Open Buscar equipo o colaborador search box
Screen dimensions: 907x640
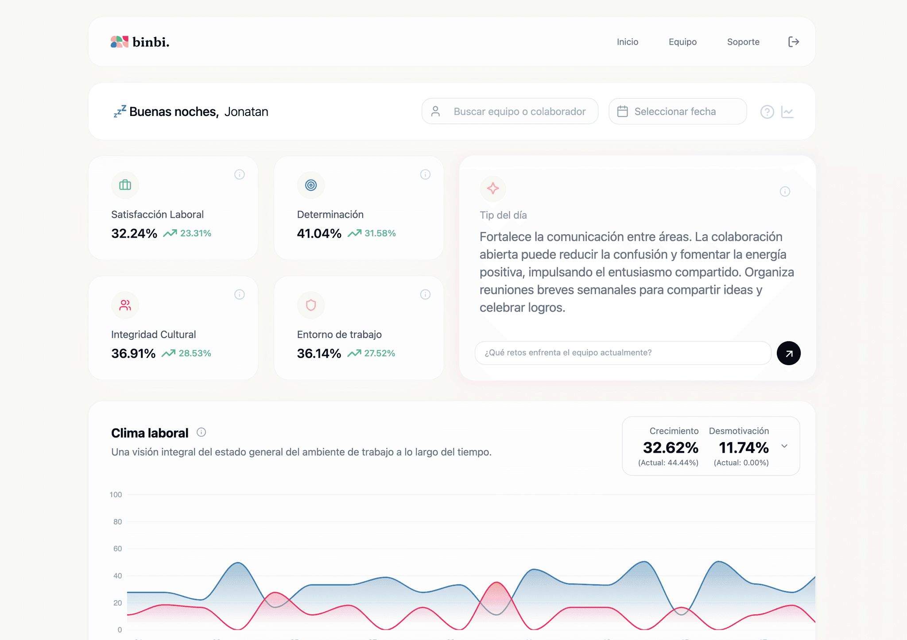pos(510,112)
